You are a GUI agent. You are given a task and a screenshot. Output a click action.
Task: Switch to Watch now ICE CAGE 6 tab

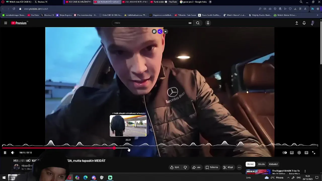(19, 2)
